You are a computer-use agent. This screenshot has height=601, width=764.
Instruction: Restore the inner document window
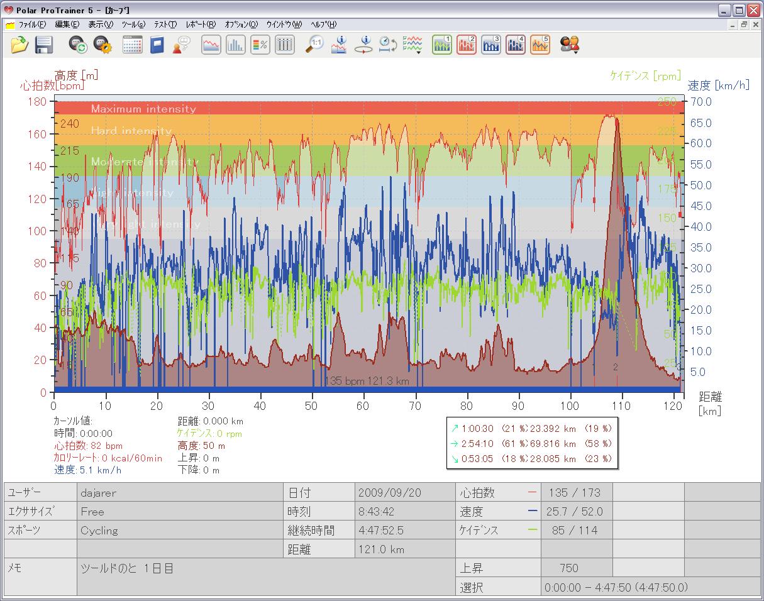coord(744,25)
